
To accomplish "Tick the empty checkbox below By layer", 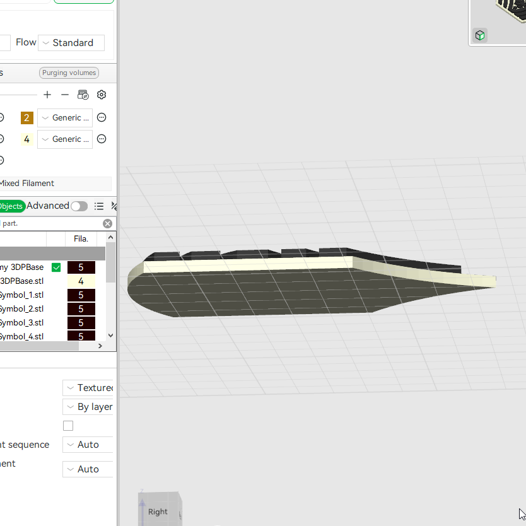I will [x=68, y=426].
